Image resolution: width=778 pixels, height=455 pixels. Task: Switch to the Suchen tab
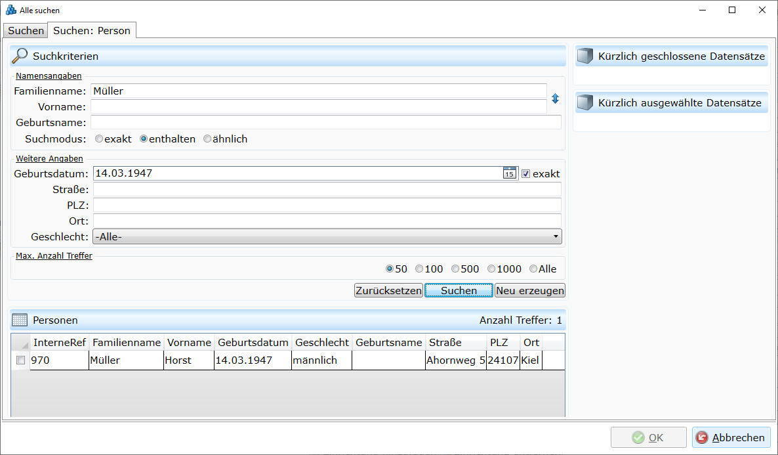[x=26, y=31]
